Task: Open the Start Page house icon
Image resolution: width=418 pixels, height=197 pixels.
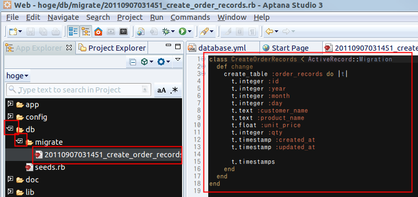Action: click(x=99, y=32)
